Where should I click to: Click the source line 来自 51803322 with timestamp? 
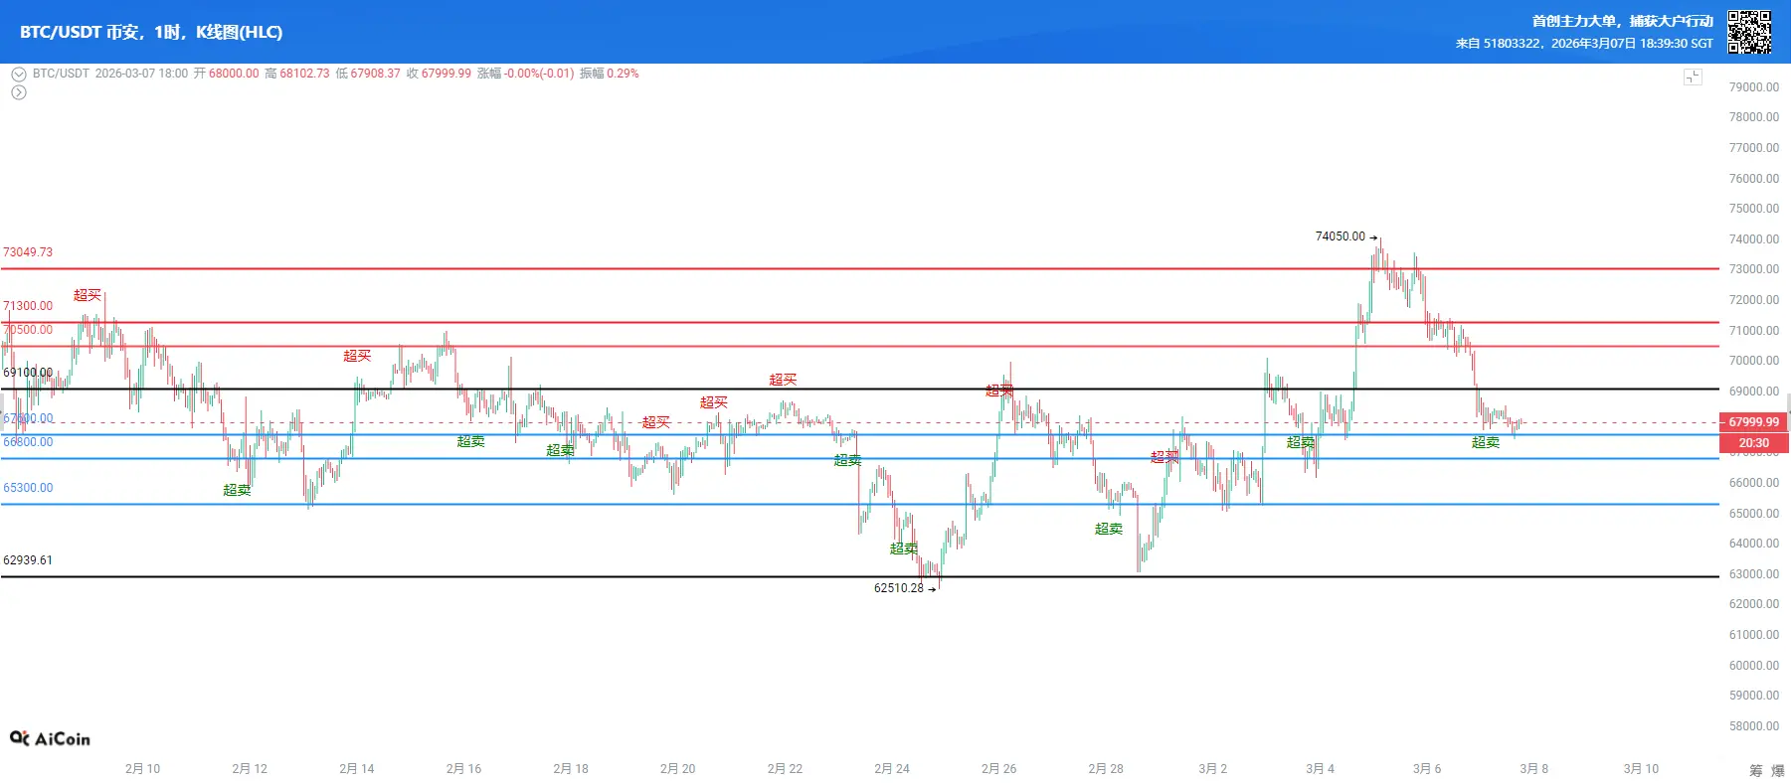tap(1584, 44)
